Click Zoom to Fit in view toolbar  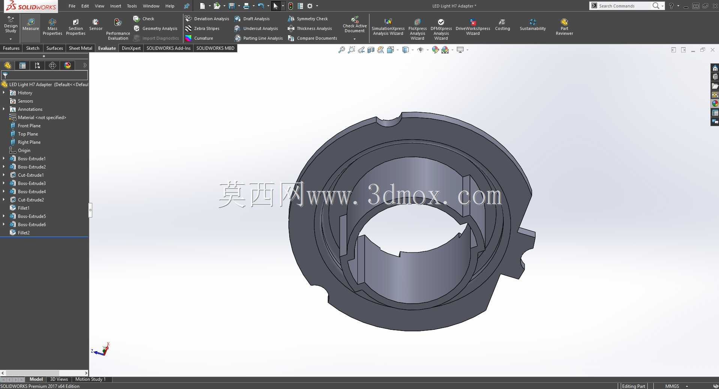pyautogui.click(x=342, y=50)
